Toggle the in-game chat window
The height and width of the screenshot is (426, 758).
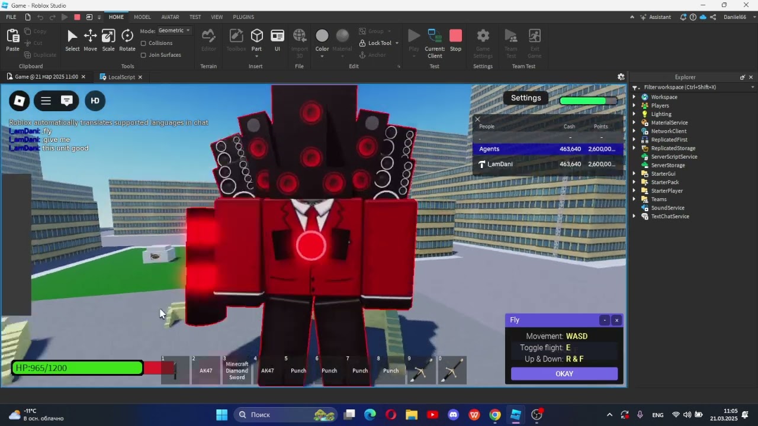pos(67,101)
